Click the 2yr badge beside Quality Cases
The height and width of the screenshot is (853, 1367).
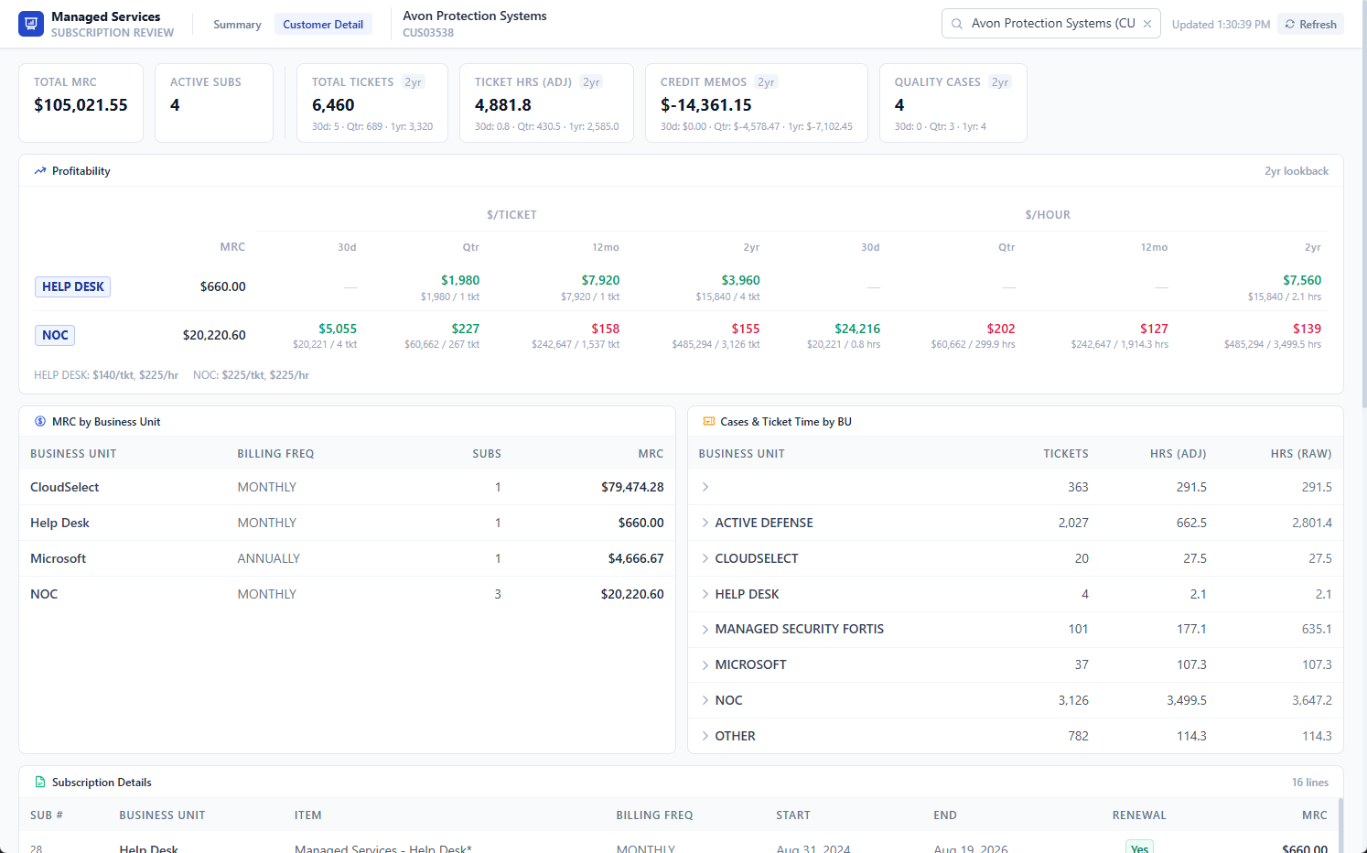(1001, 82)
